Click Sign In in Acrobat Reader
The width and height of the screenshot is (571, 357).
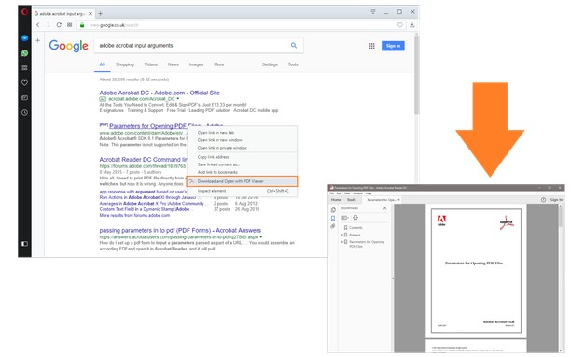(x=556, y=200)
